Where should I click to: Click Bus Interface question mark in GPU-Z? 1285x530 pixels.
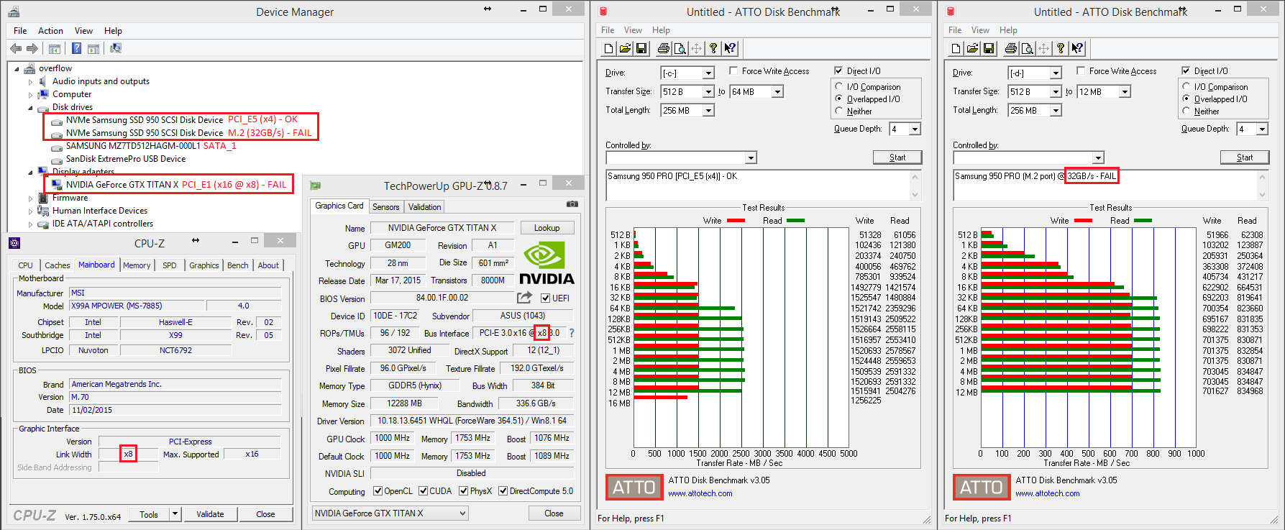572,333
